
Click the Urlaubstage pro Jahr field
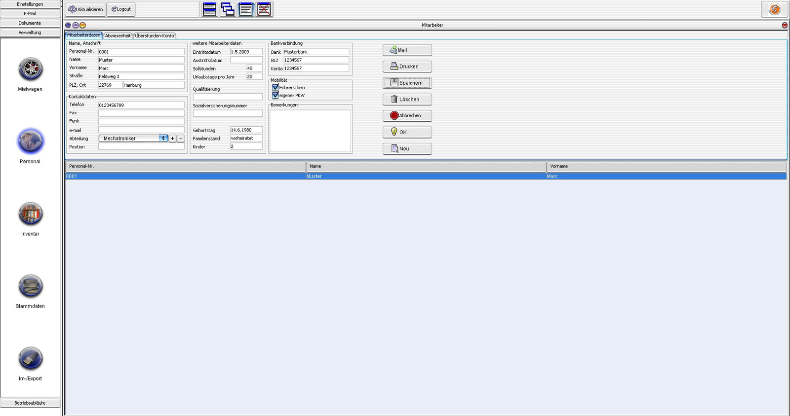254,76
